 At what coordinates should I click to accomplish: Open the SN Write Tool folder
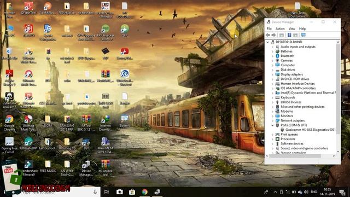tap(67, 168)
